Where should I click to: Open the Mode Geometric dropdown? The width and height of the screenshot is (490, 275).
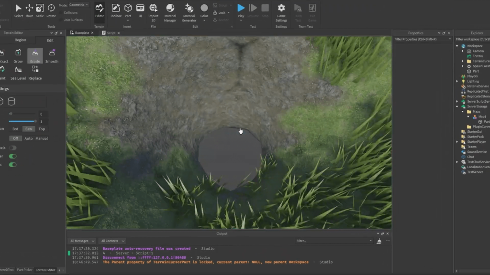tap(78, 5)
